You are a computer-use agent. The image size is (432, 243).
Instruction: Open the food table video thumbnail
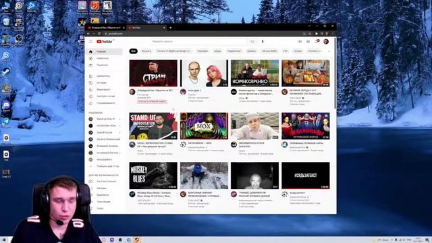(306, 74)
